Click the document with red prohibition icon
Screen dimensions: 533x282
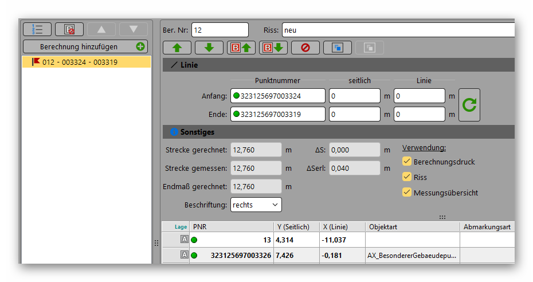click(x=69, y=29)
